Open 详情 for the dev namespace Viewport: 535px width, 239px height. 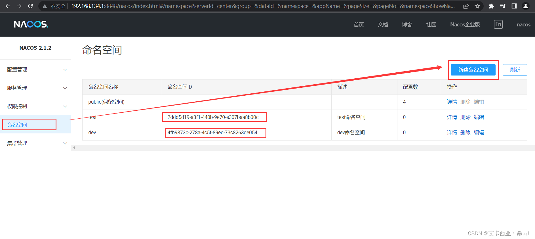point(452,133)
